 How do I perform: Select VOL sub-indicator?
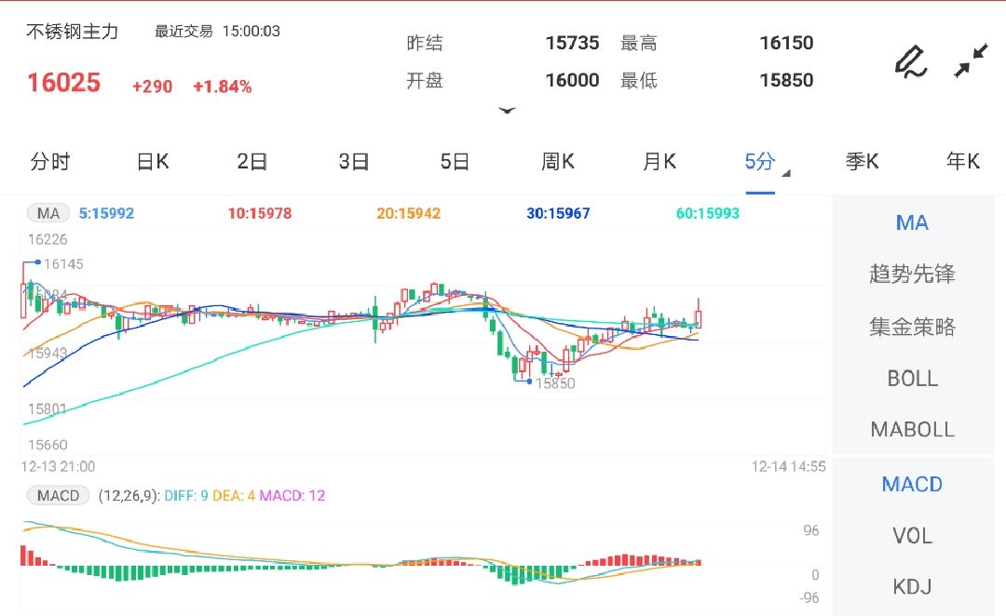pos(912,536)
